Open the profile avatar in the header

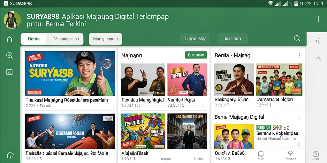pyautogui.click(x=12, y=20)
